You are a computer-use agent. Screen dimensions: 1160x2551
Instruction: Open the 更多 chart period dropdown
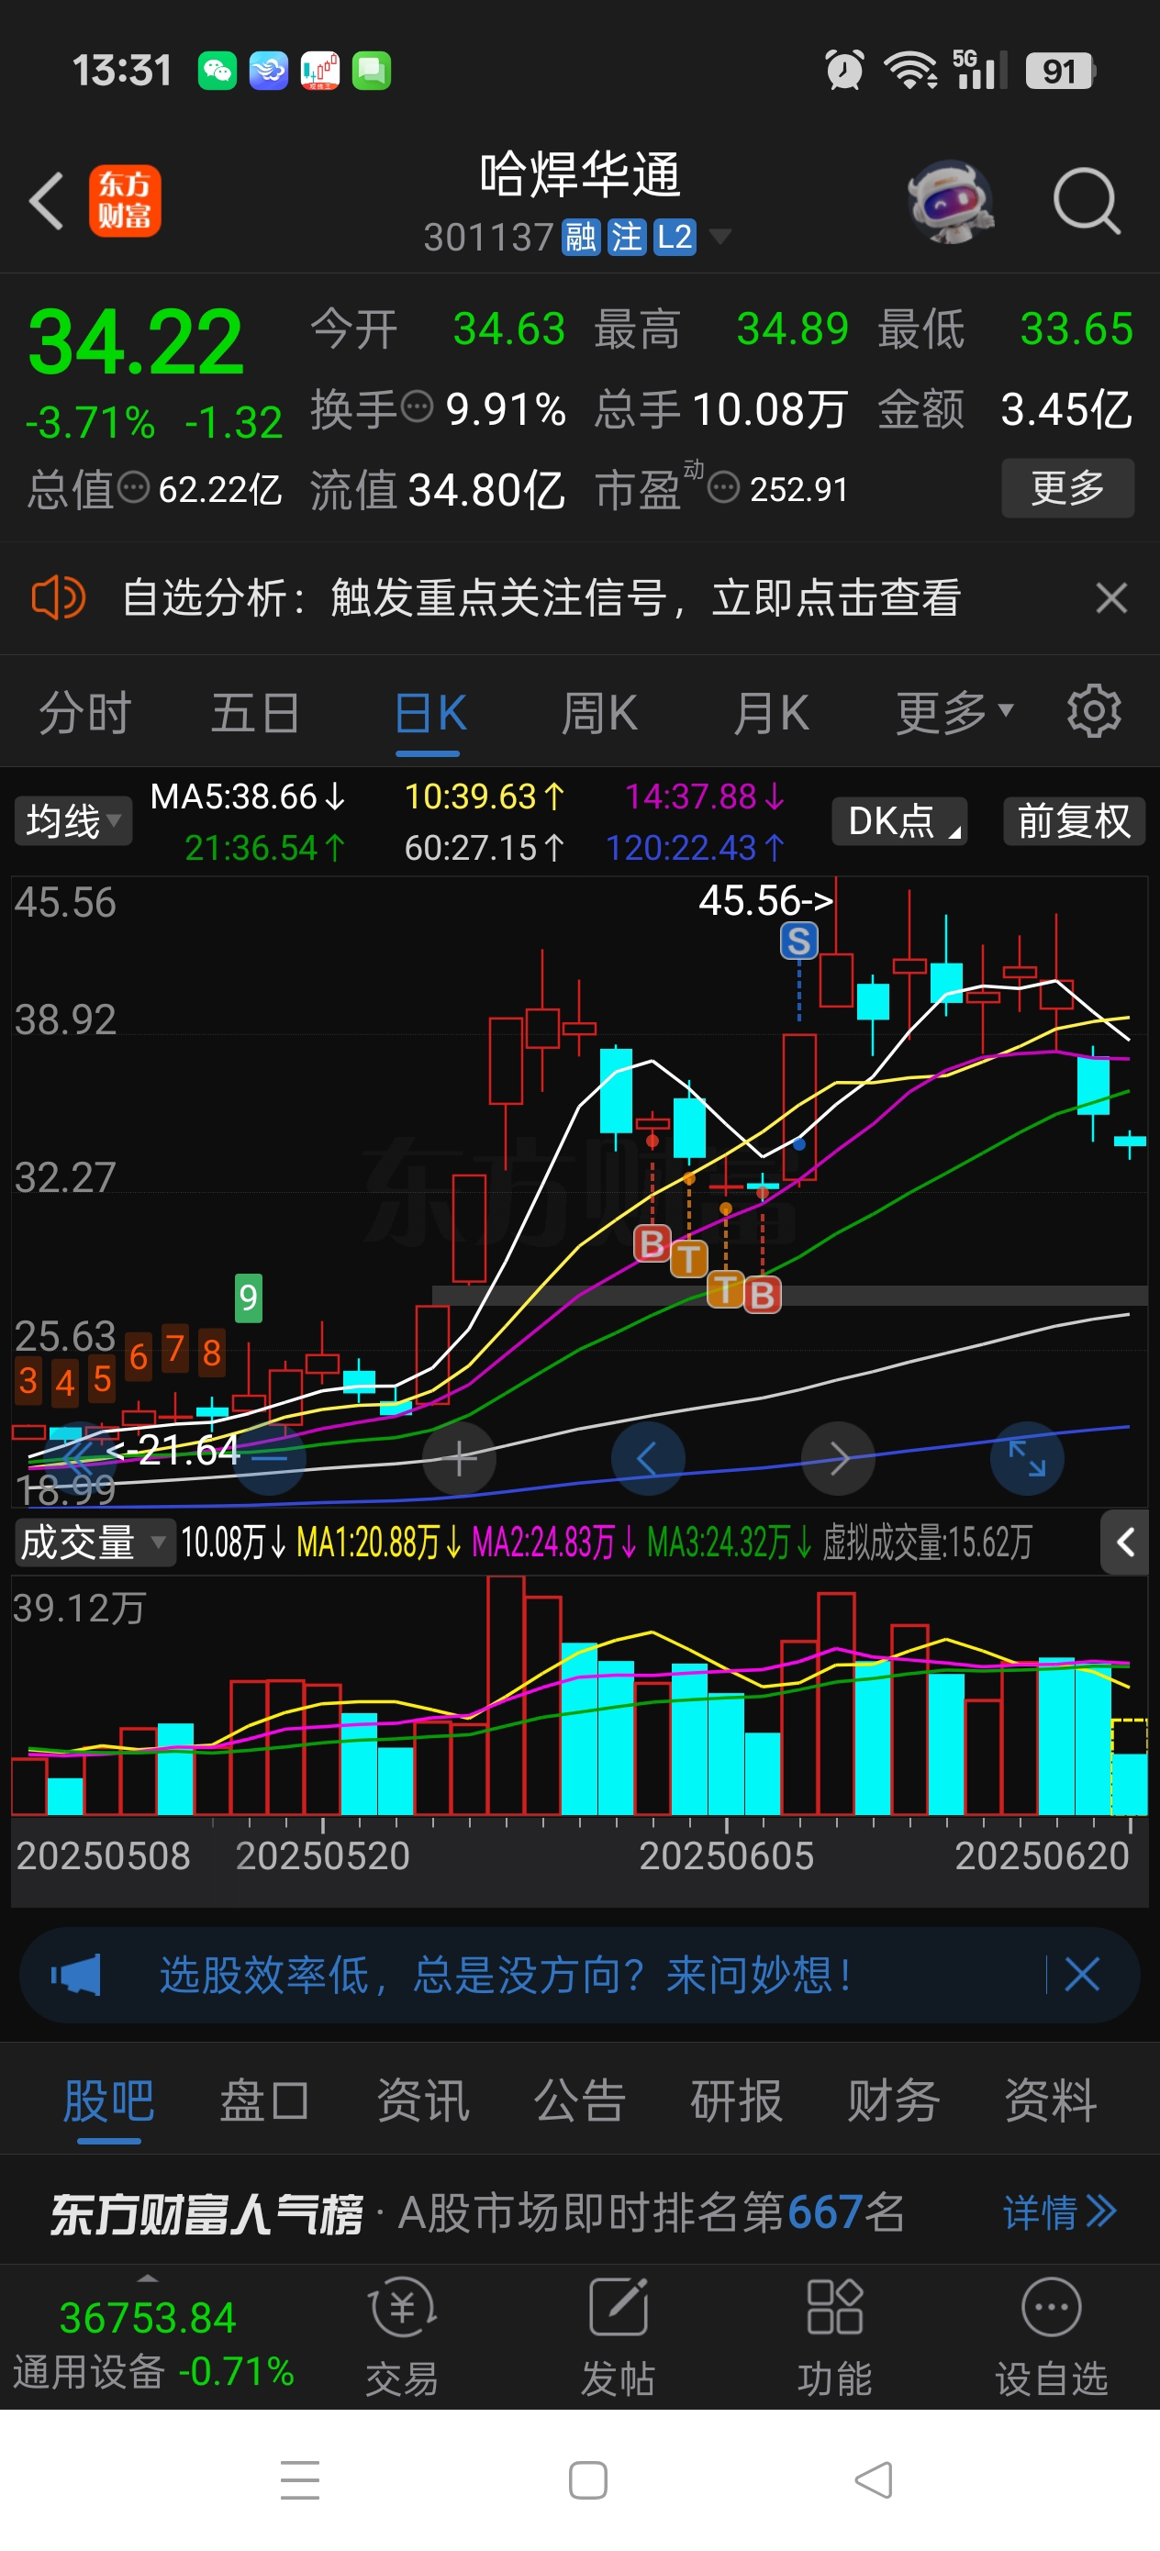[955, 713]
